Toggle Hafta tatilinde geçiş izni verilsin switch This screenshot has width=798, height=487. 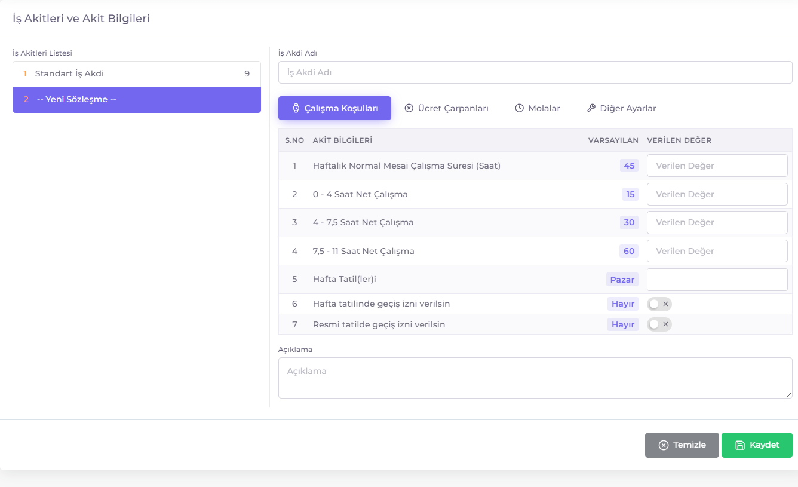(659, 304)
